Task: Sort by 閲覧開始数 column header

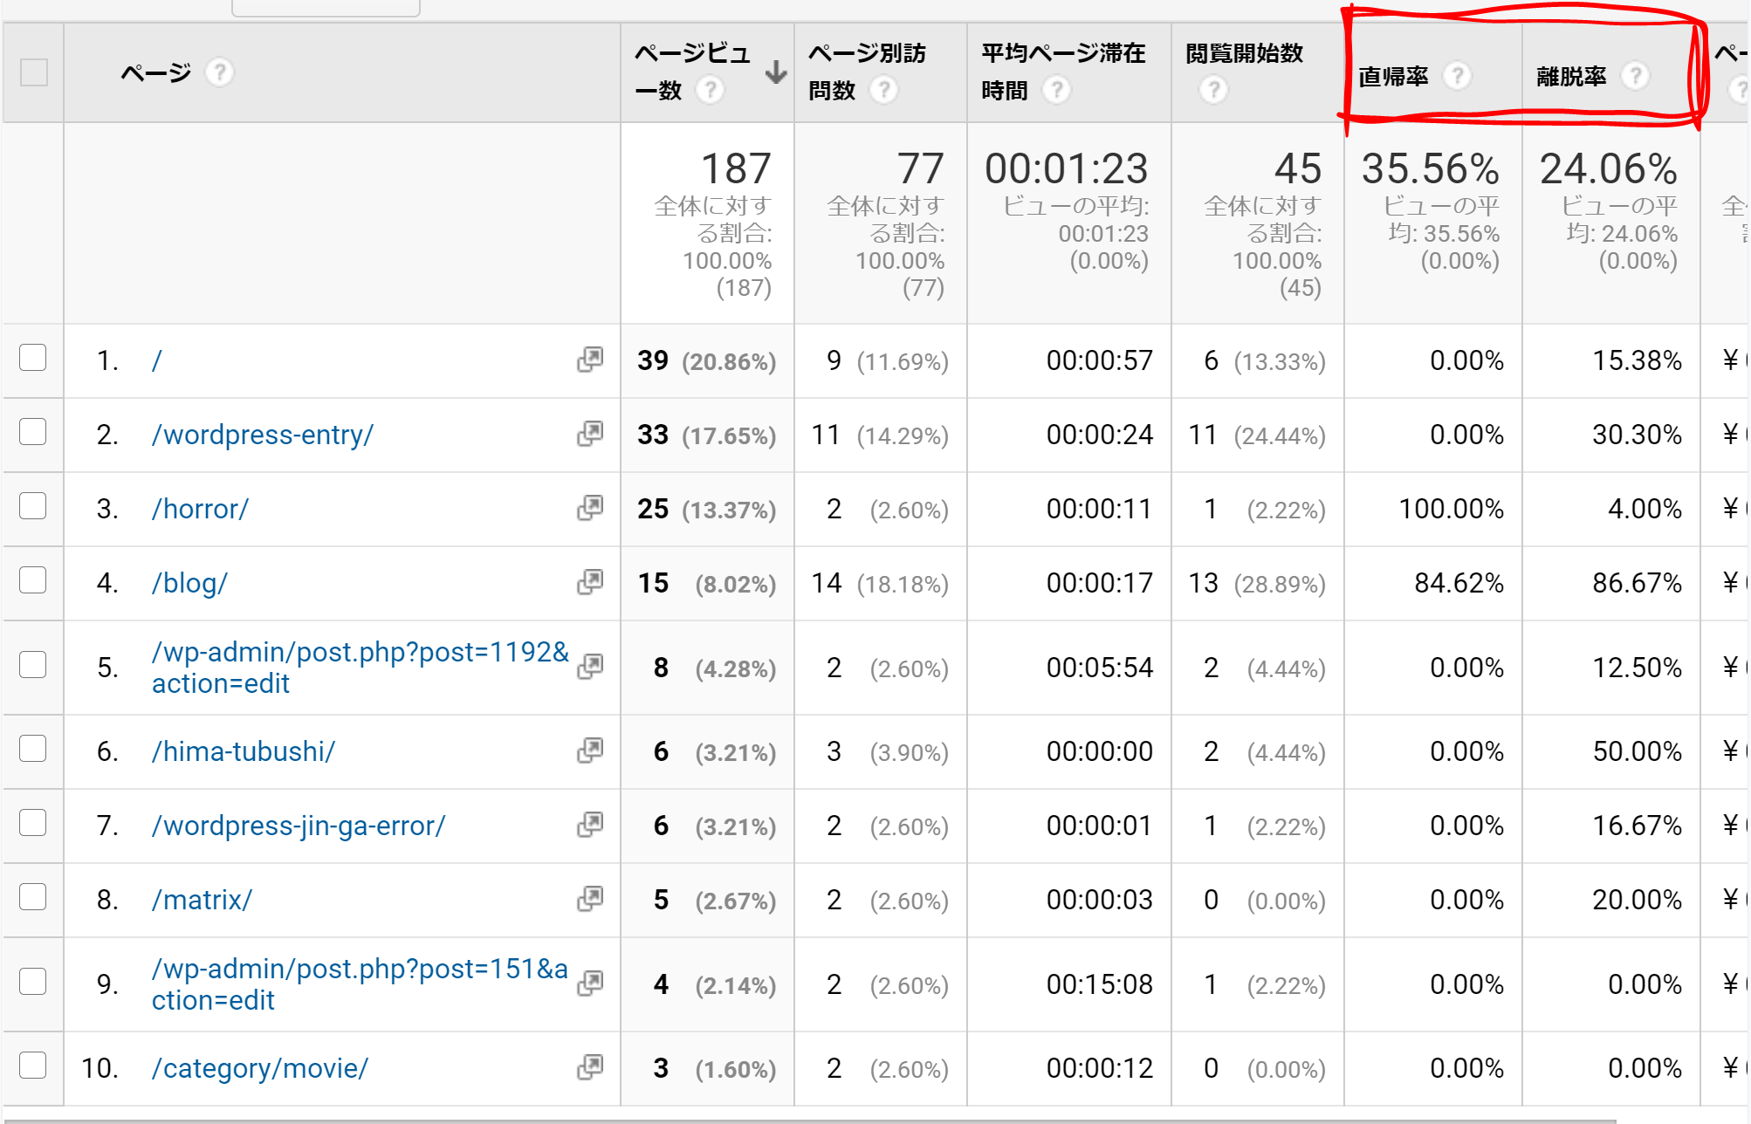Action: (x=1244, y=54)
